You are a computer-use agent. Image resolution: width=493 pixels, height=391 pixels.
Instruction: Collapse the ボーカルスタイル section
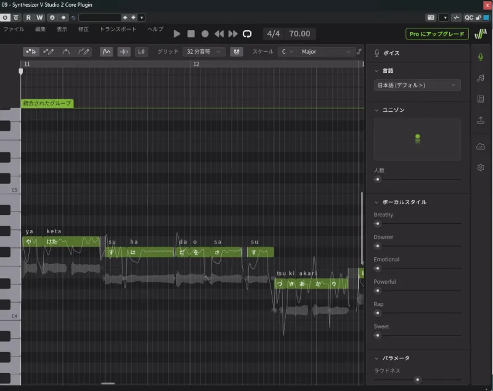pyautogui.click(x=377, y=202)
